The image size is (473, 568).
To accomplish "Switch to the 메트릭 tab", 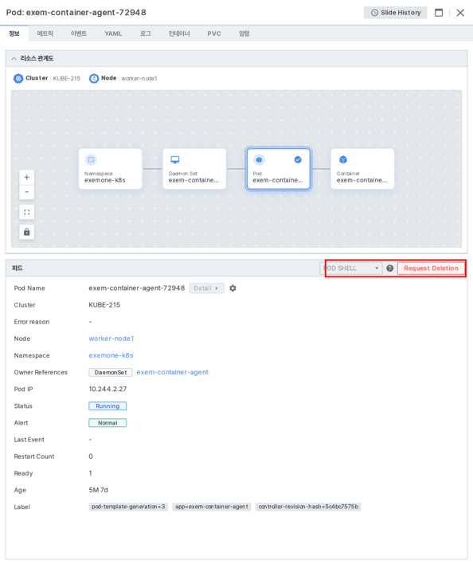I will point(45,33).
